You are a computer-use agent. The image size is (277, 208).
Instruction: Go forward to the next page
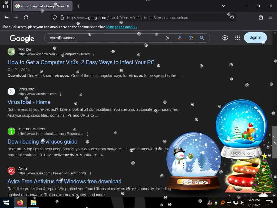(x=16, y=17)
